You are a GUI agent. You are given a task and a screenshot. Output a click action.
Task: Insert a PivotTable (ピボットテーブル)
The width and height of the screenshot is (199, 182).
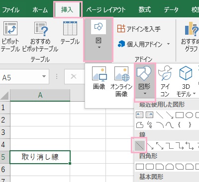(10, 37)
